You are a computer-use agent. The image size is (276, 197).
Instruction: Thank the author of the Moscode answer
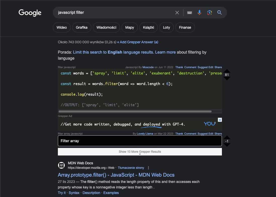179,67
